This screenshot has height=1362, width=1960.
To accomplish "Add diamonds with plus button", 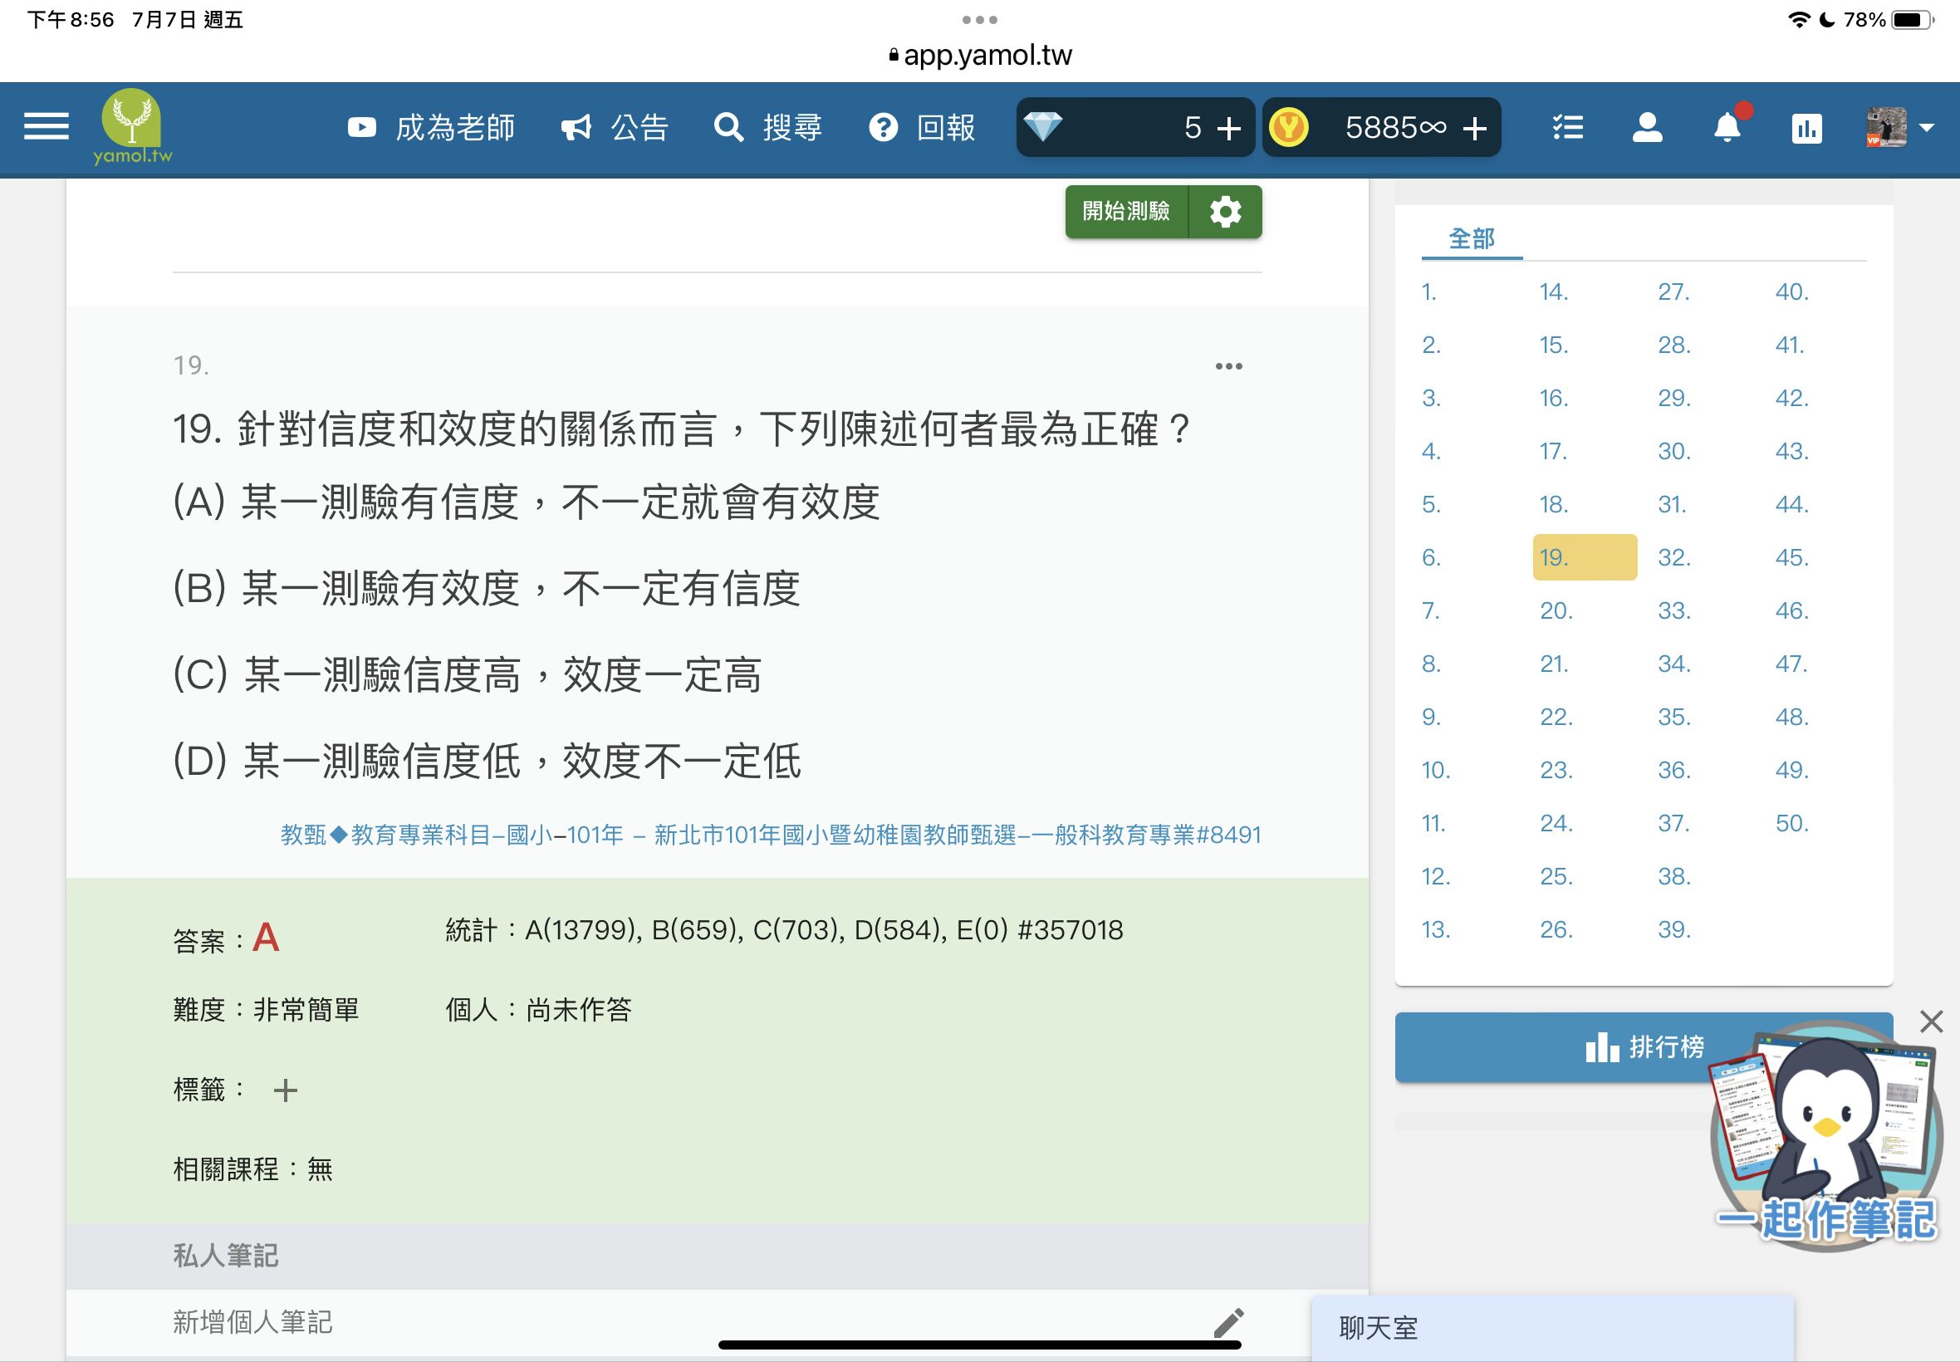I will [x=1228, y=129].
